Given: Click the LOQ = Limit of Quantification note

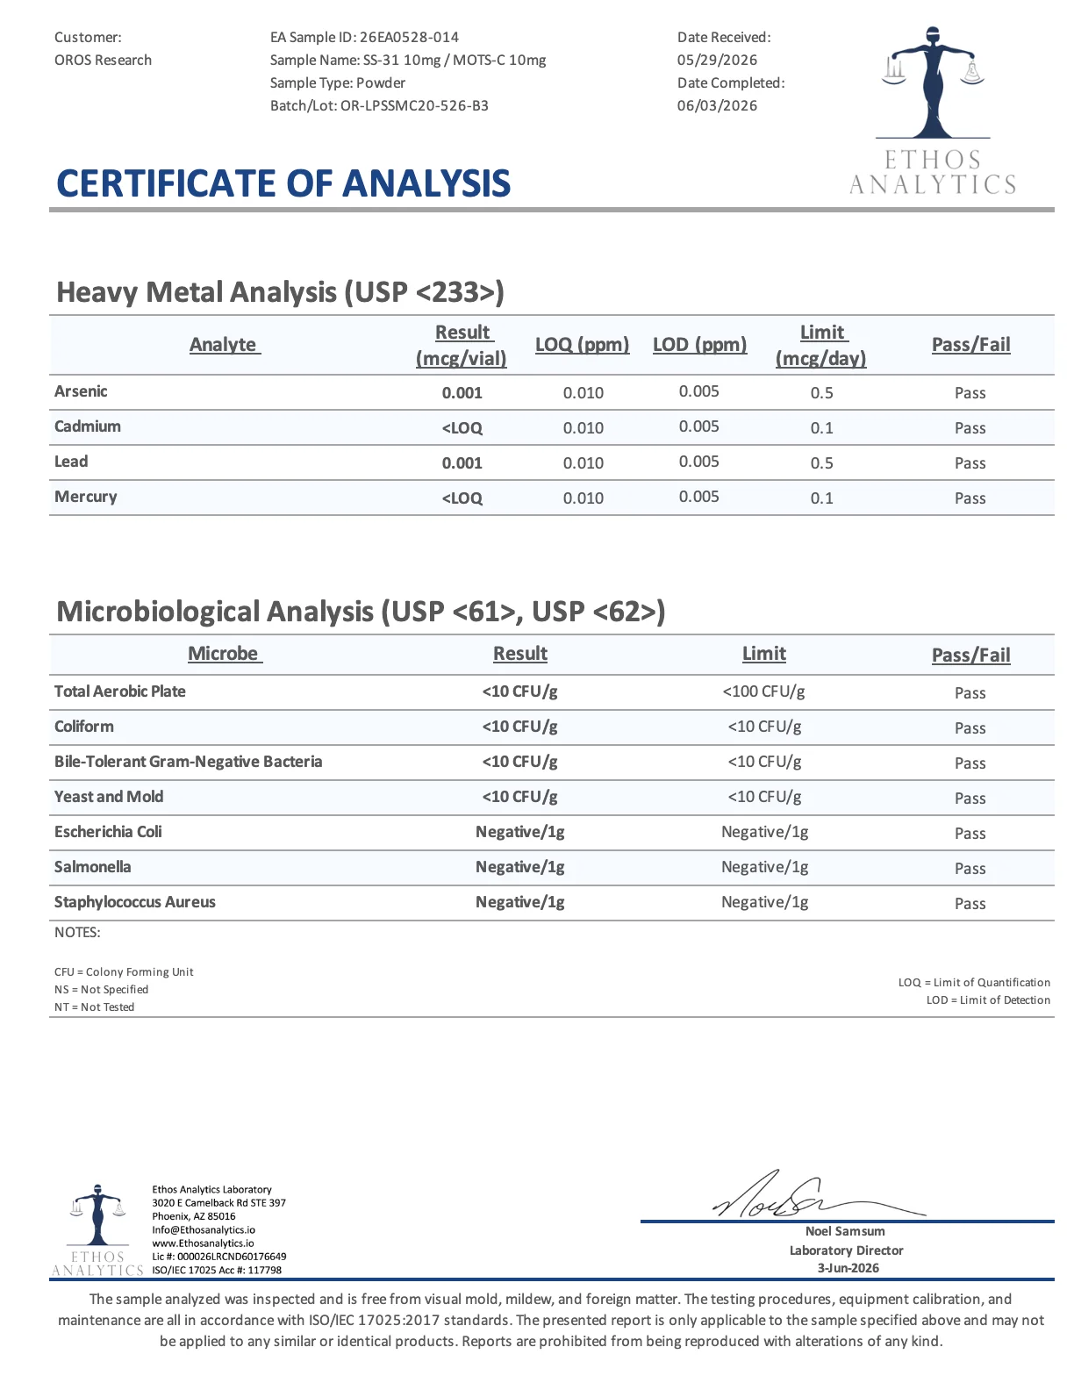Looking at the screenshot, I should coord(974,982).
